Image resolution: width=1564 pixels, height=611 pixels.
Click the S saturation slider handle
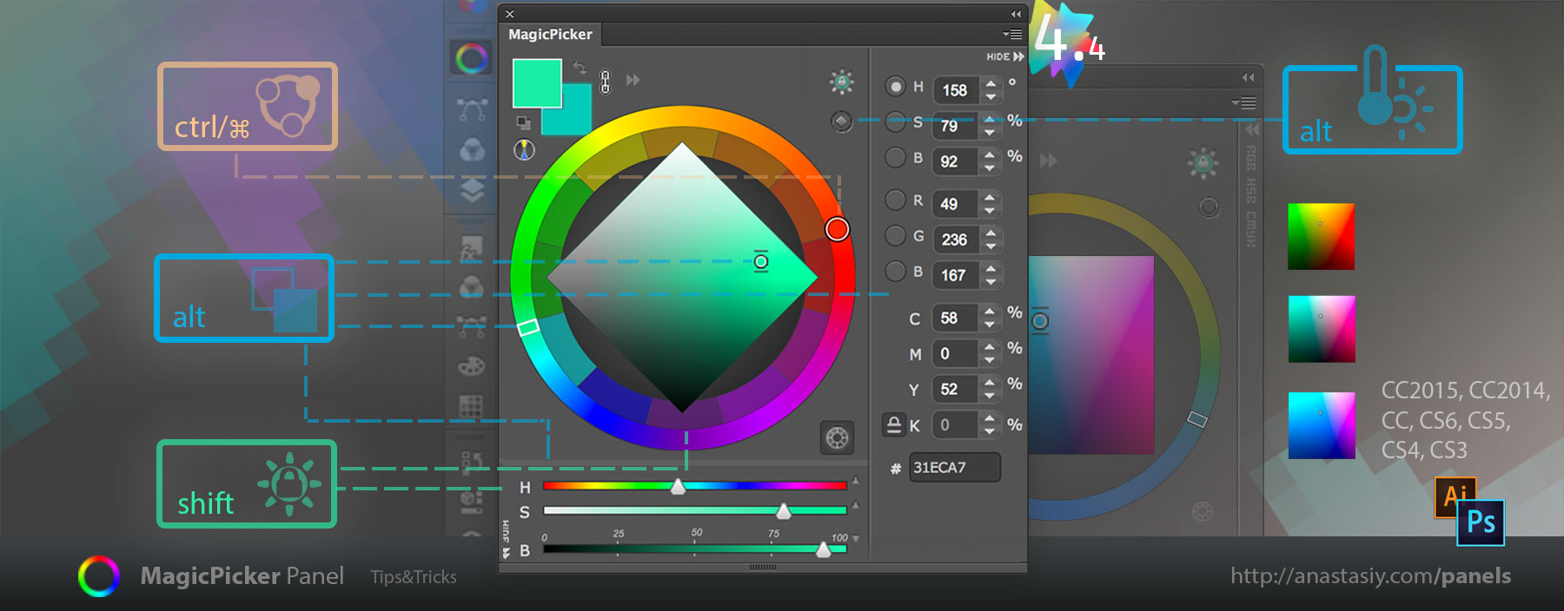[784, 510]
